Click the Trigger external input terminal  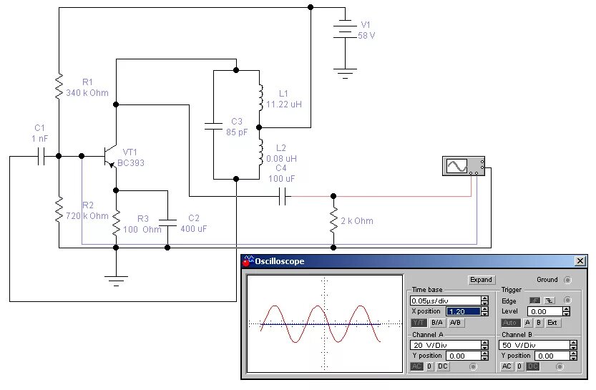pyautogui.click(x=567, y=300)
